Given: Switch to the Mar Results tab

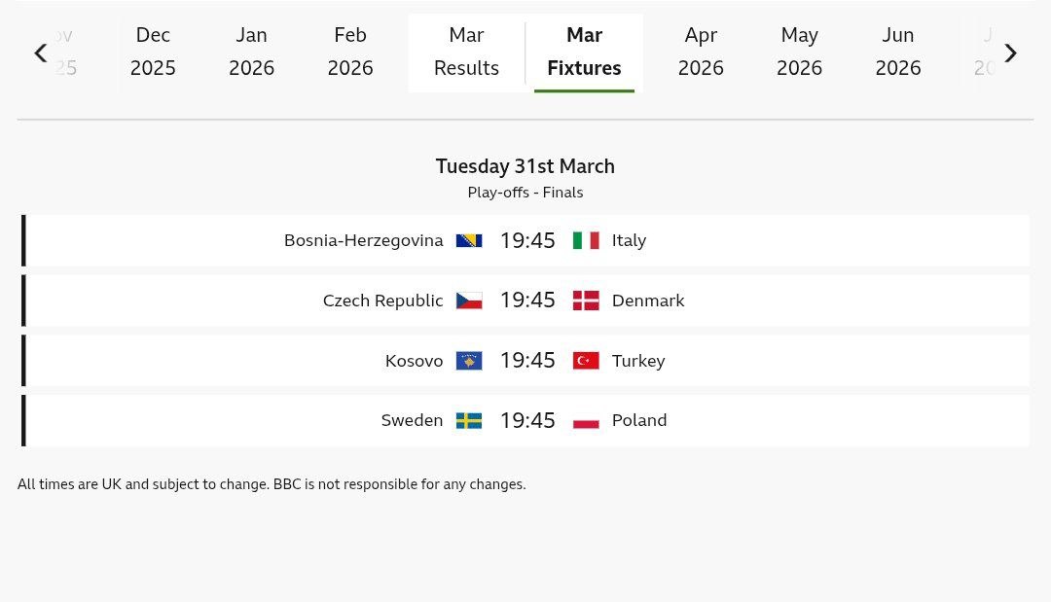Looking at the screenshot, I should point(466,52).
